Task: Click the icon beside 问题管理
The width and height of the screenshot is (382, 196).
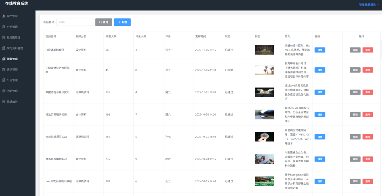Action: [4, 91]
